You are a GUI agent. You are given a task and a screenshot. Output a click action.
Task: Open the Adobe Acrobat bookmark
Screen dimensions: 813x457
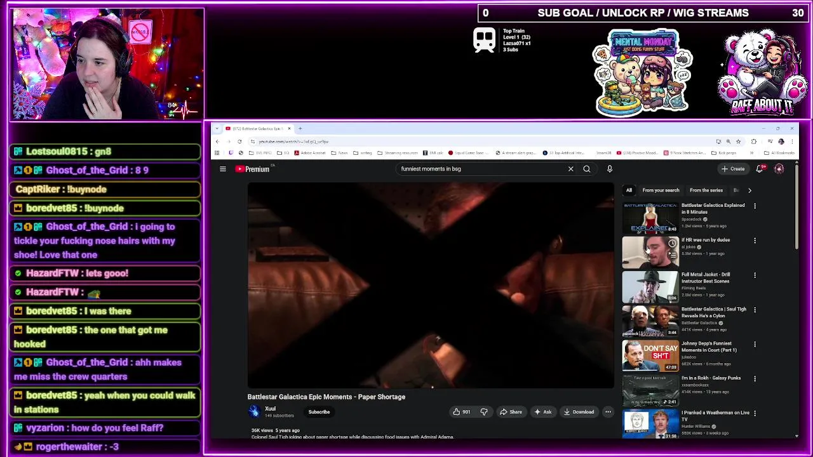pos(309,153)
